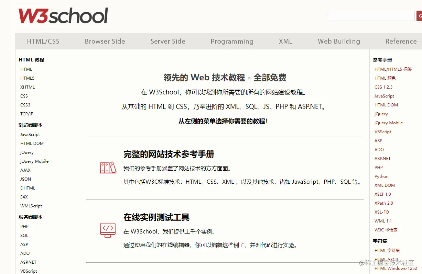Click the red search Go button
Viewport: 422px width, 274px height.
pos(419,16)
